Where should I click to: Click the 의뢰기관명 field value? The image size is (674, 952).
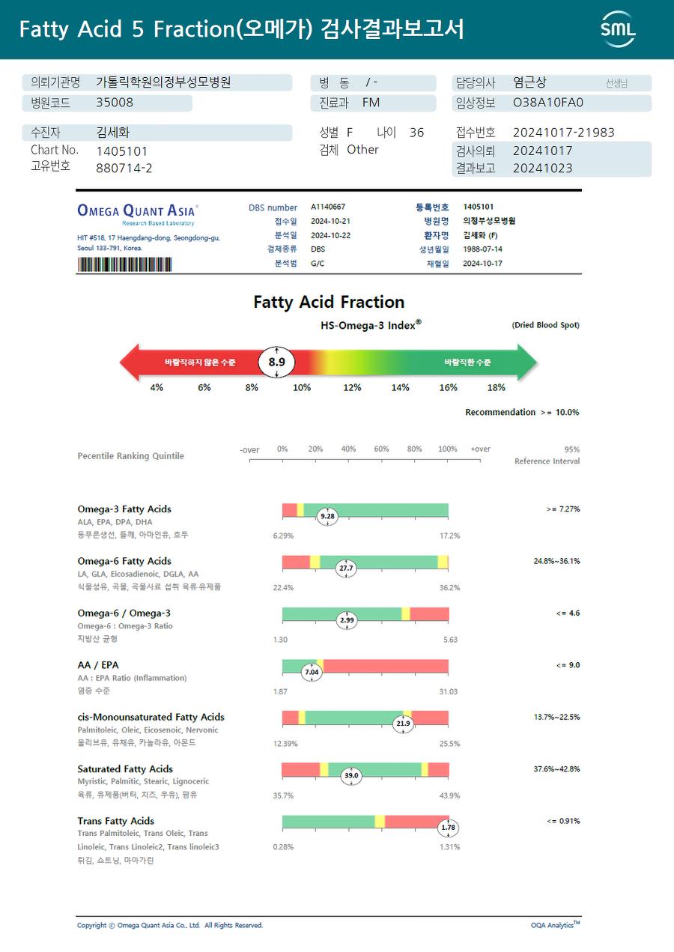(x=164, y=82)
